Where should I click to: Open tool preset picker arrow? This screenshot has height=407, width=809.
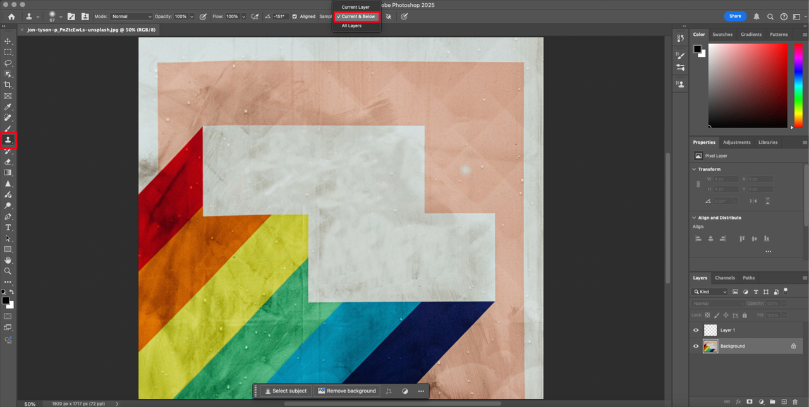(x=38, y=16)
